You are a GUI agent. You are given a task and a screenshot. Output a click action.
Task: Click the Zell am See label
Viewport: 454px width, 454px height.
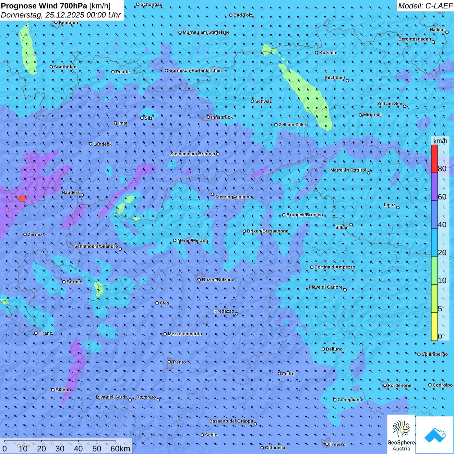pyautogui.click(x=389, y=104)
